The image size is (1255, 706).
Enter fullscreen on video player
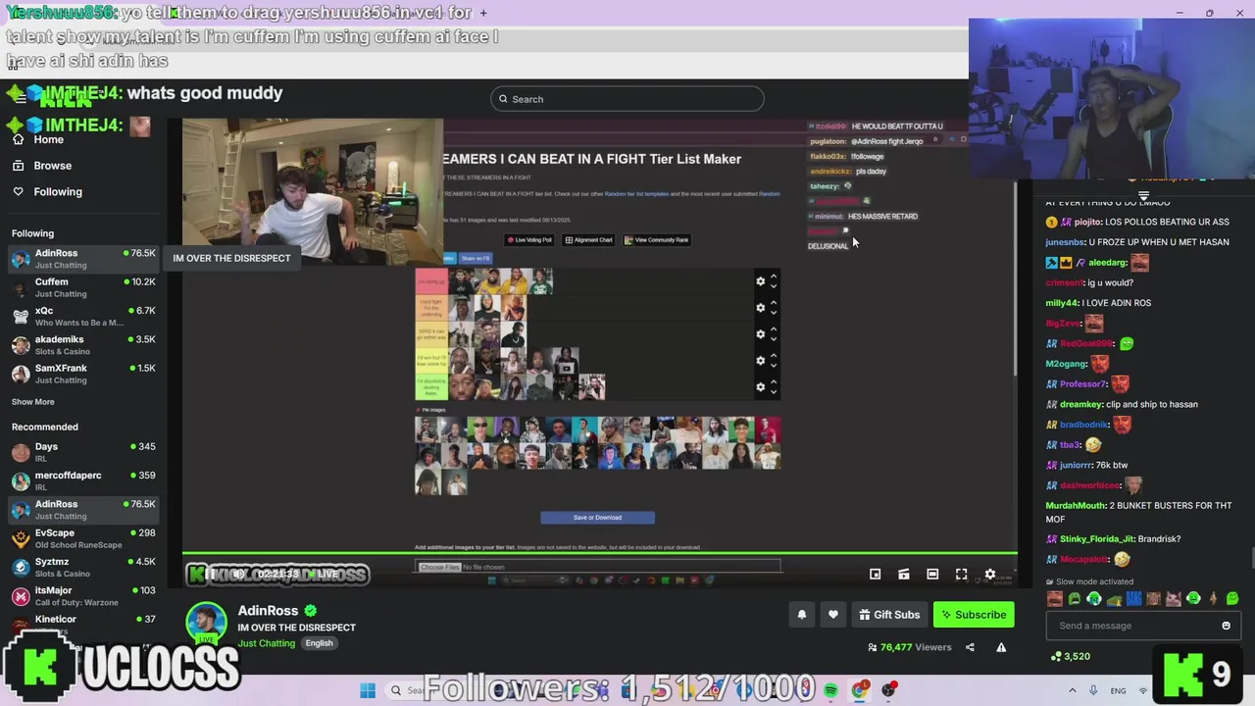(962, 575)
